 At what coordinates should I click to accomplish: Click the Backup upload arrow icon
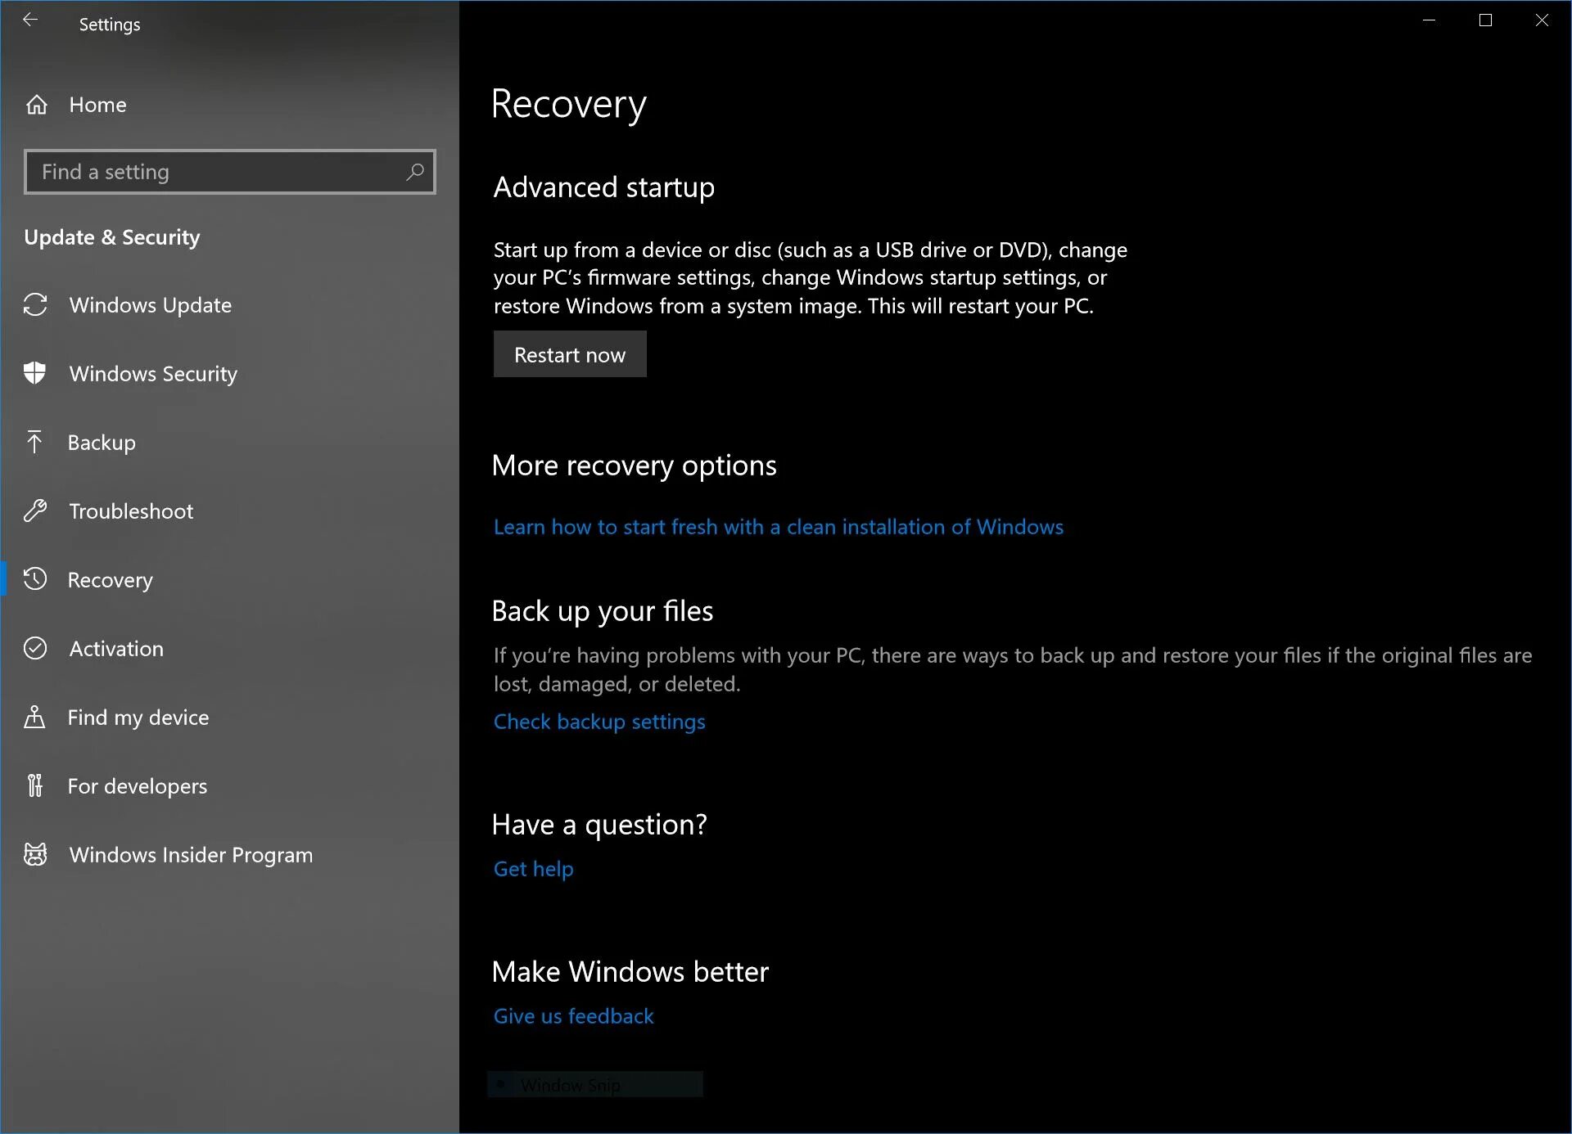click(x=34, y=442)
